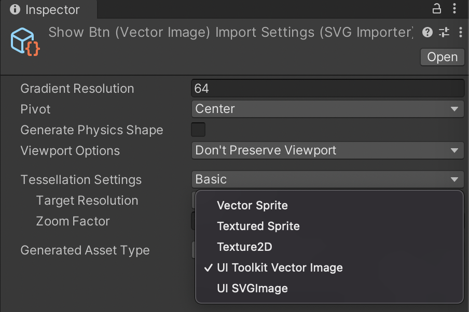Click the Generated Asset Type label
The width and height of the screenshot is (469, 312).
click(85, 250)
